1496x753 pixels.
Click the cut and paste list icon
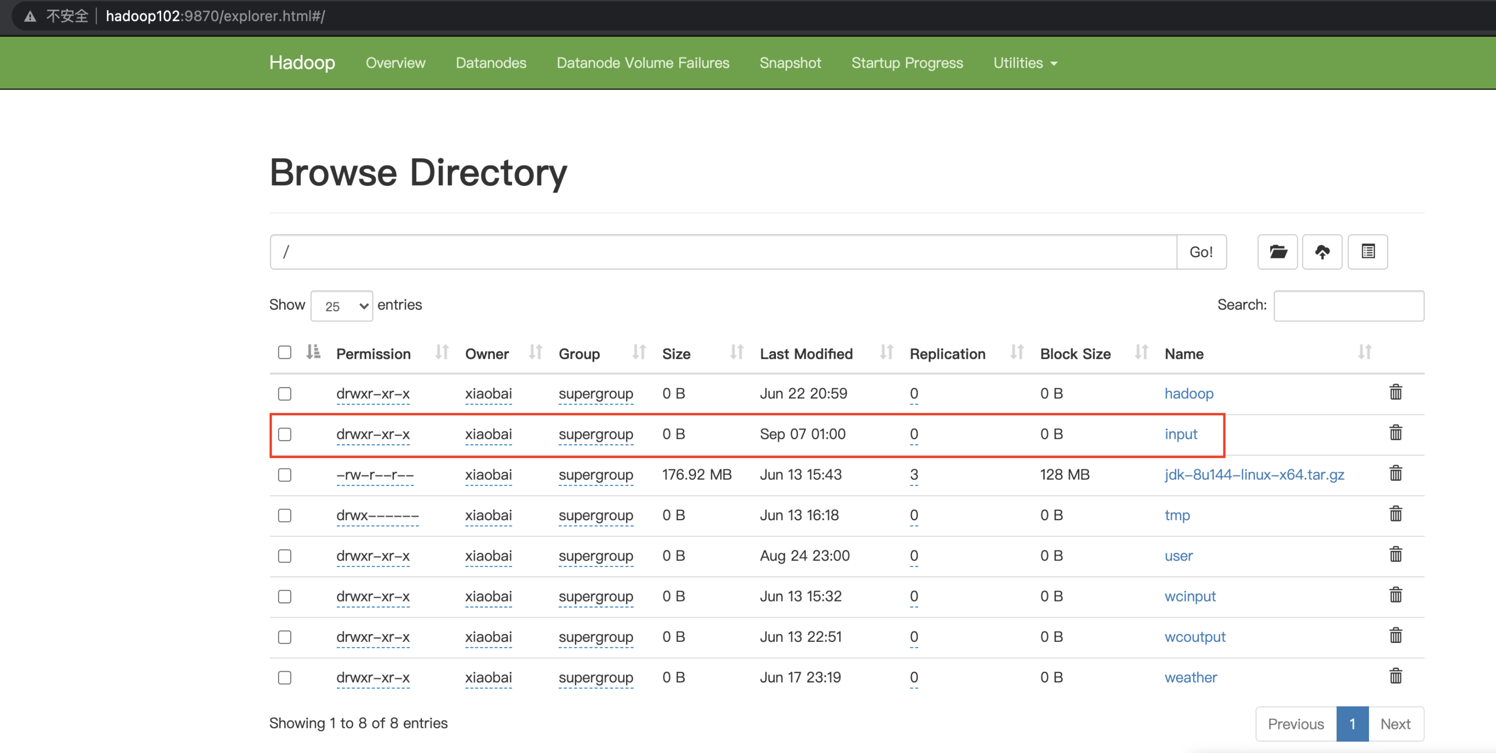[x=1368, y=252]
